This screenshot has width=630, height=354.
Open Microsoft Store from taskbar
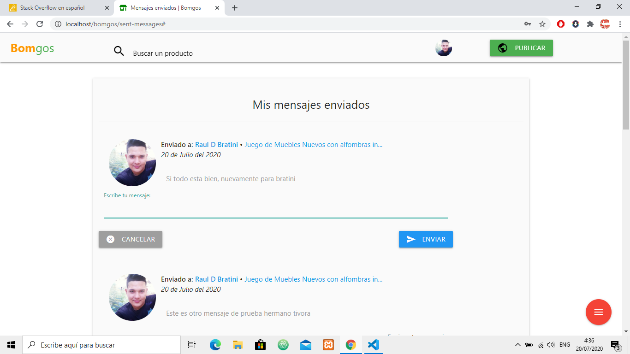(x=261, y=345)
